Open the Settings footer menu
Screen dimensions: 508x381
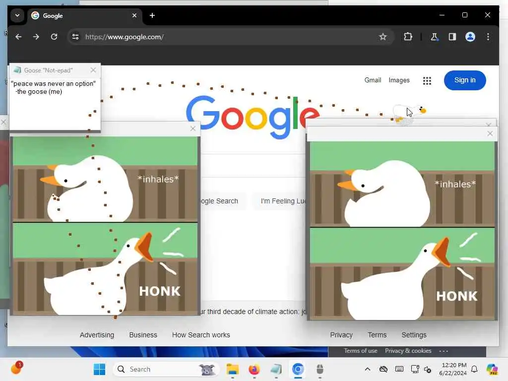[414, 335]
